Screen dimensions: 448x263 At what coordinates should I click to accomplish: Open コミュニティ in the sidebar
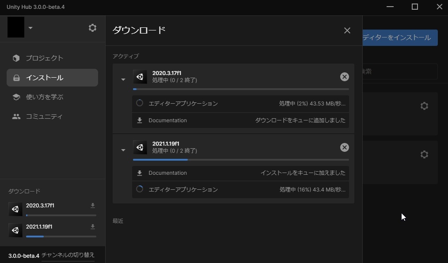tap(52, 116)
